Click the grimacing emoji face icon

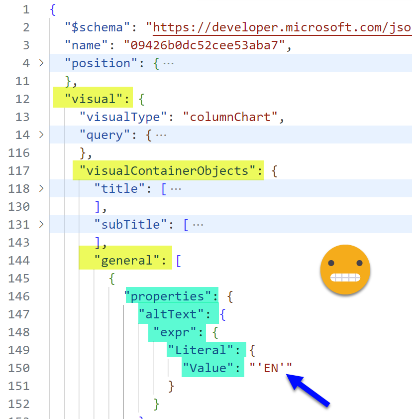click(x=345, y=270)
